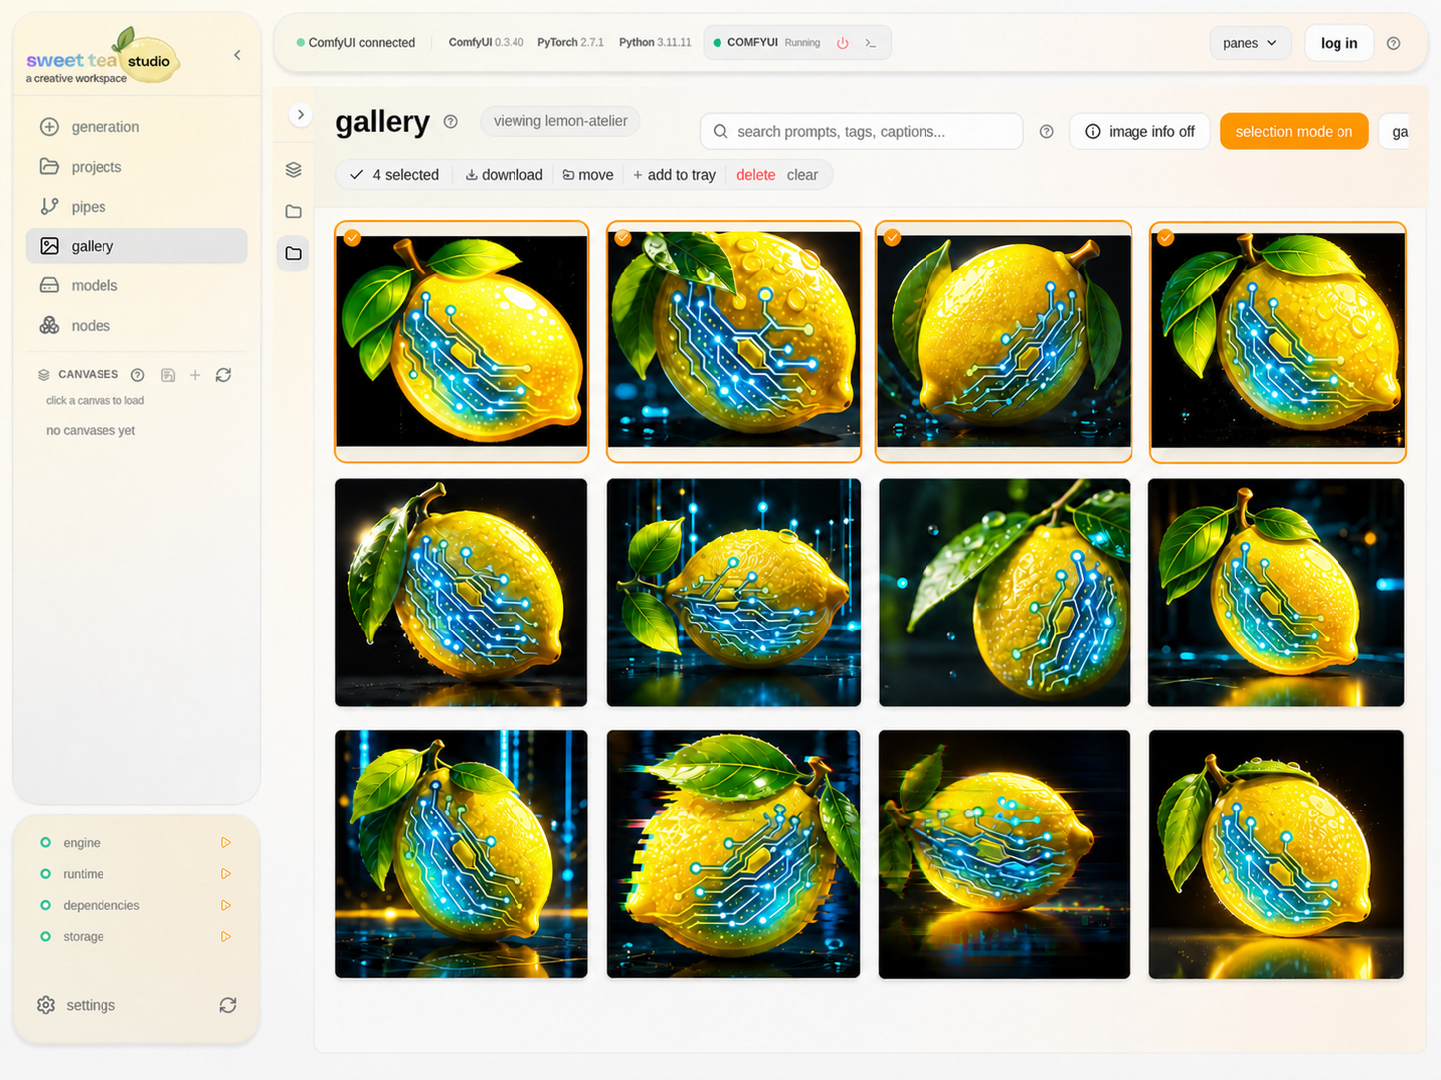Image resolution: width=1441 pixels, height=1080 pixels.
Task: Select gallery in the sidebar
Action: [136, 246]
